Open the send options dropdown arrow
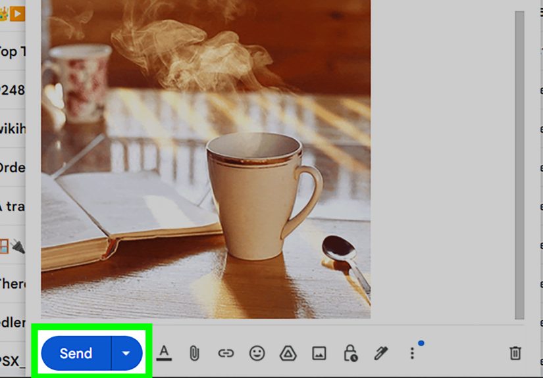Viewport: 543px width, 378px height. point(126,353)
